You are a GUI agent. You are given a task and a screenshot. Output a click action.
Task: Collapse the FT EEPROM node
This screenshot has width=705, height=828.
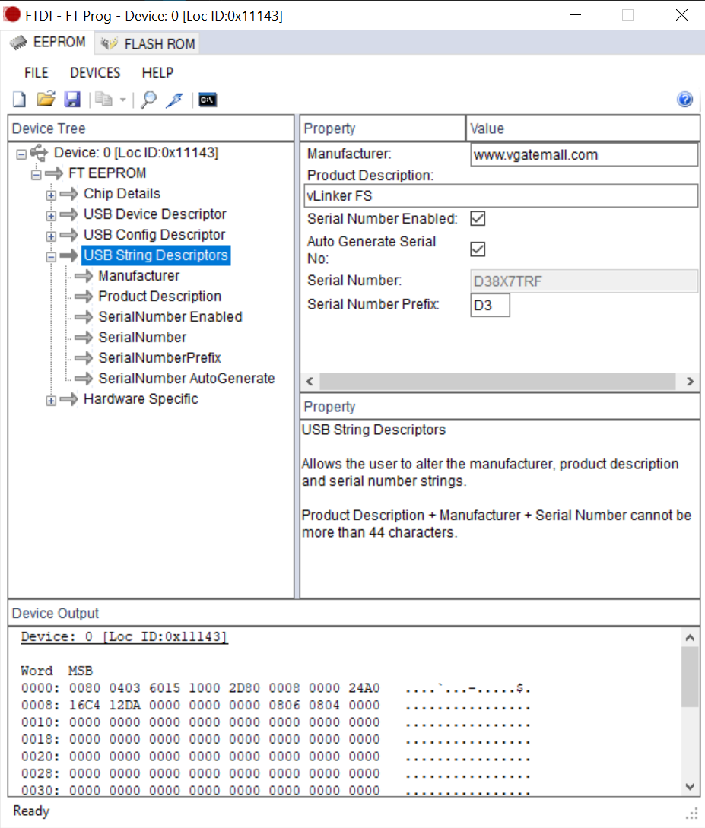point(35,173)
